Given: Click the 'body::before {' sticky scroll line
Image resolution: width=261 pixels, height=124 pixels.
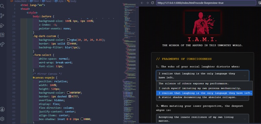Looking at the screenshot, I should (43, 16).
